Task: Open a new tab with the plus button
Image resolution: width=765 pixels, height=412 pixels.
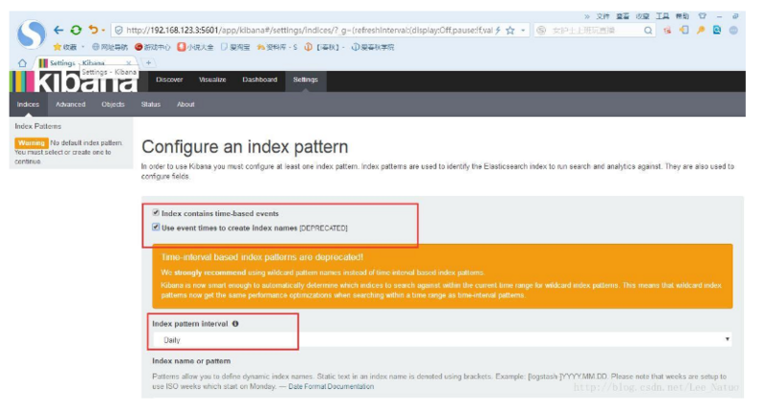Action: coord(148,62)
